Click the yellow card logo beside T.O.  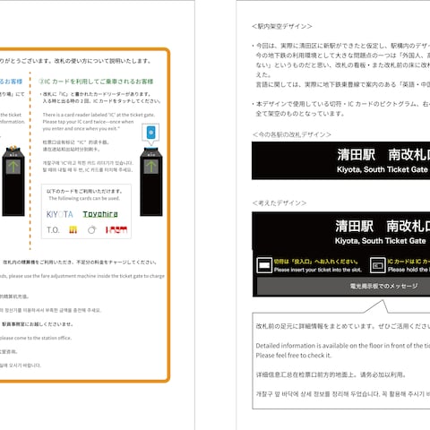[73, 229]
